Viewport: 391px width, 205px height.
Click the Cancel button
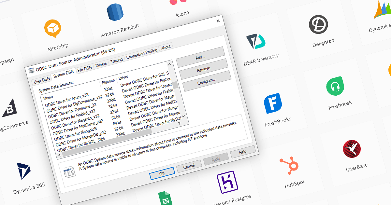pos(189,167)
